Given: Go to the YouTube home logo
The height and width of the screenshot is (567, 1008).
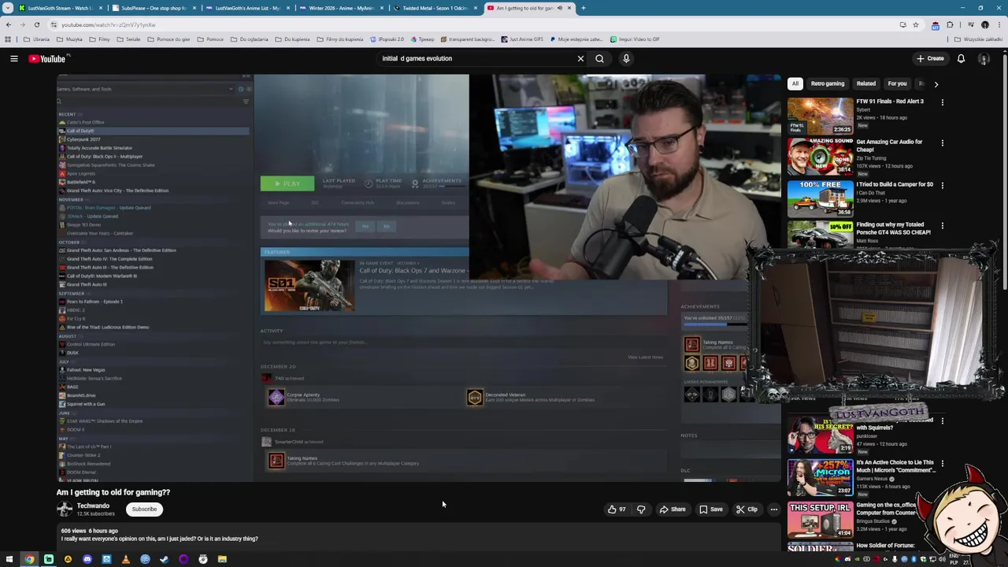Looking at the screenshot, I should [47, 58].
